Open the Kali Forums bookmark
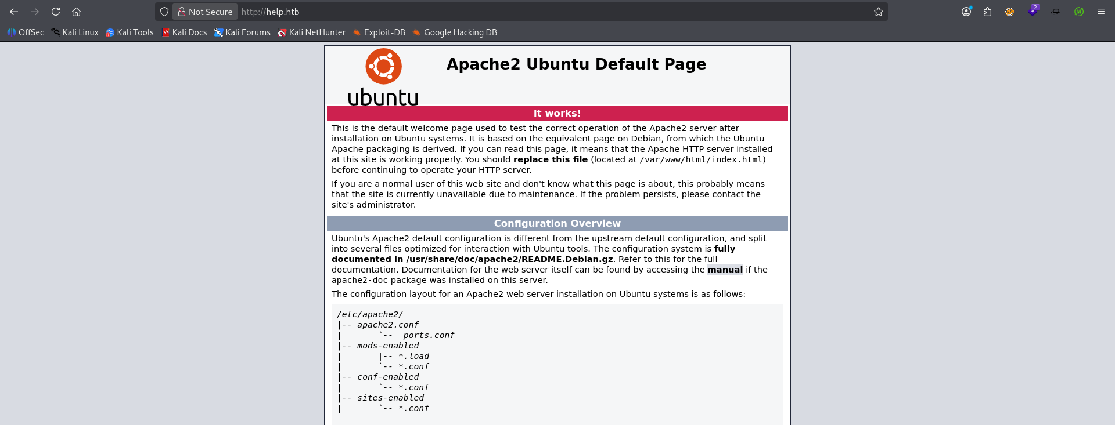 click(x=242, y=32)
